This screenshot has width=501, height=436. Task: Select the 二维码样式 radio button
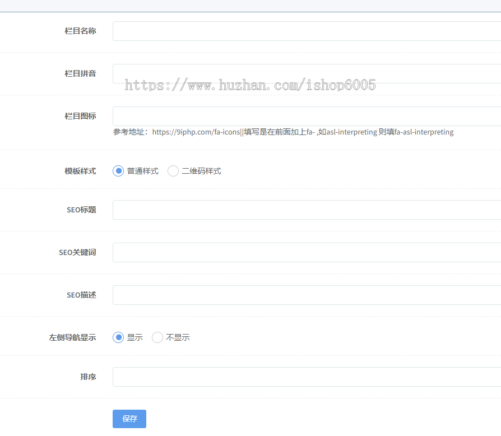173,171
